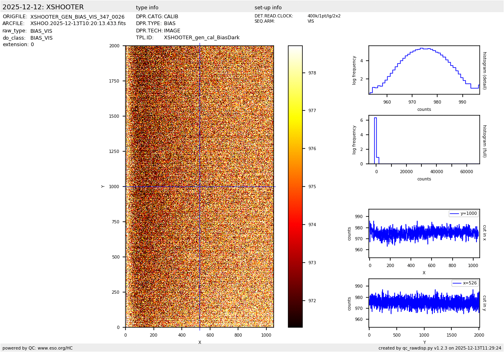Click the DPR.CATG value CALIB
The image size is (504, 352).
tap(171, 17)
